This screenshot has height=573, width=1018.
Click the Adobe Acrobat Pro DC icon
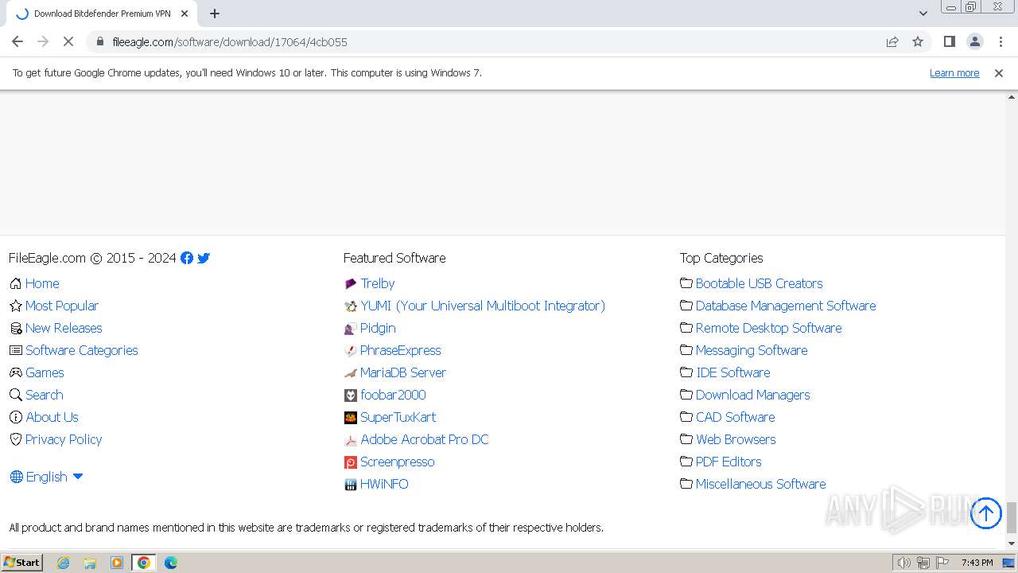(x=350, y=439)
